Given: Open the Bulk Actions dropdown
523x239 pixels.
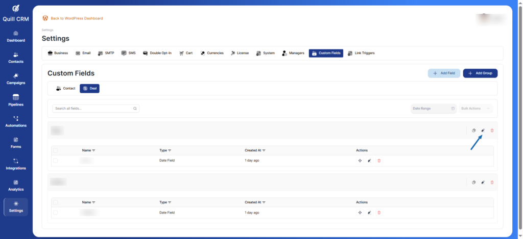Looking at the screenshot, I should (476, 109).
